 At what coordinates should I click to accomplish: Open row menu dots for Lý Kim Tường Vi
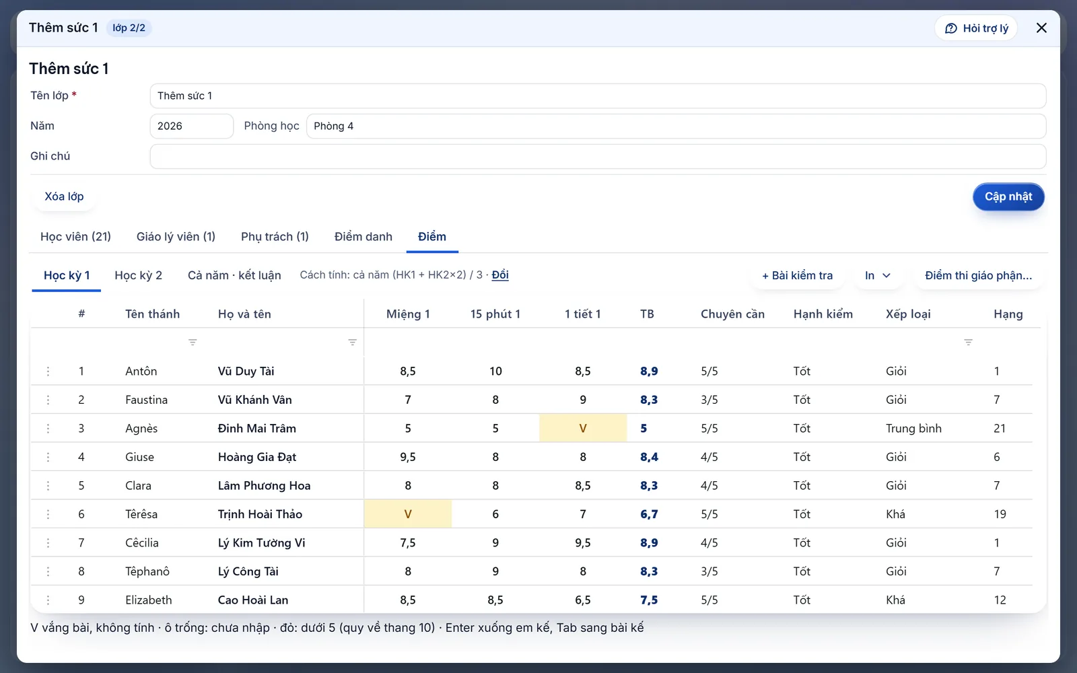48,543
